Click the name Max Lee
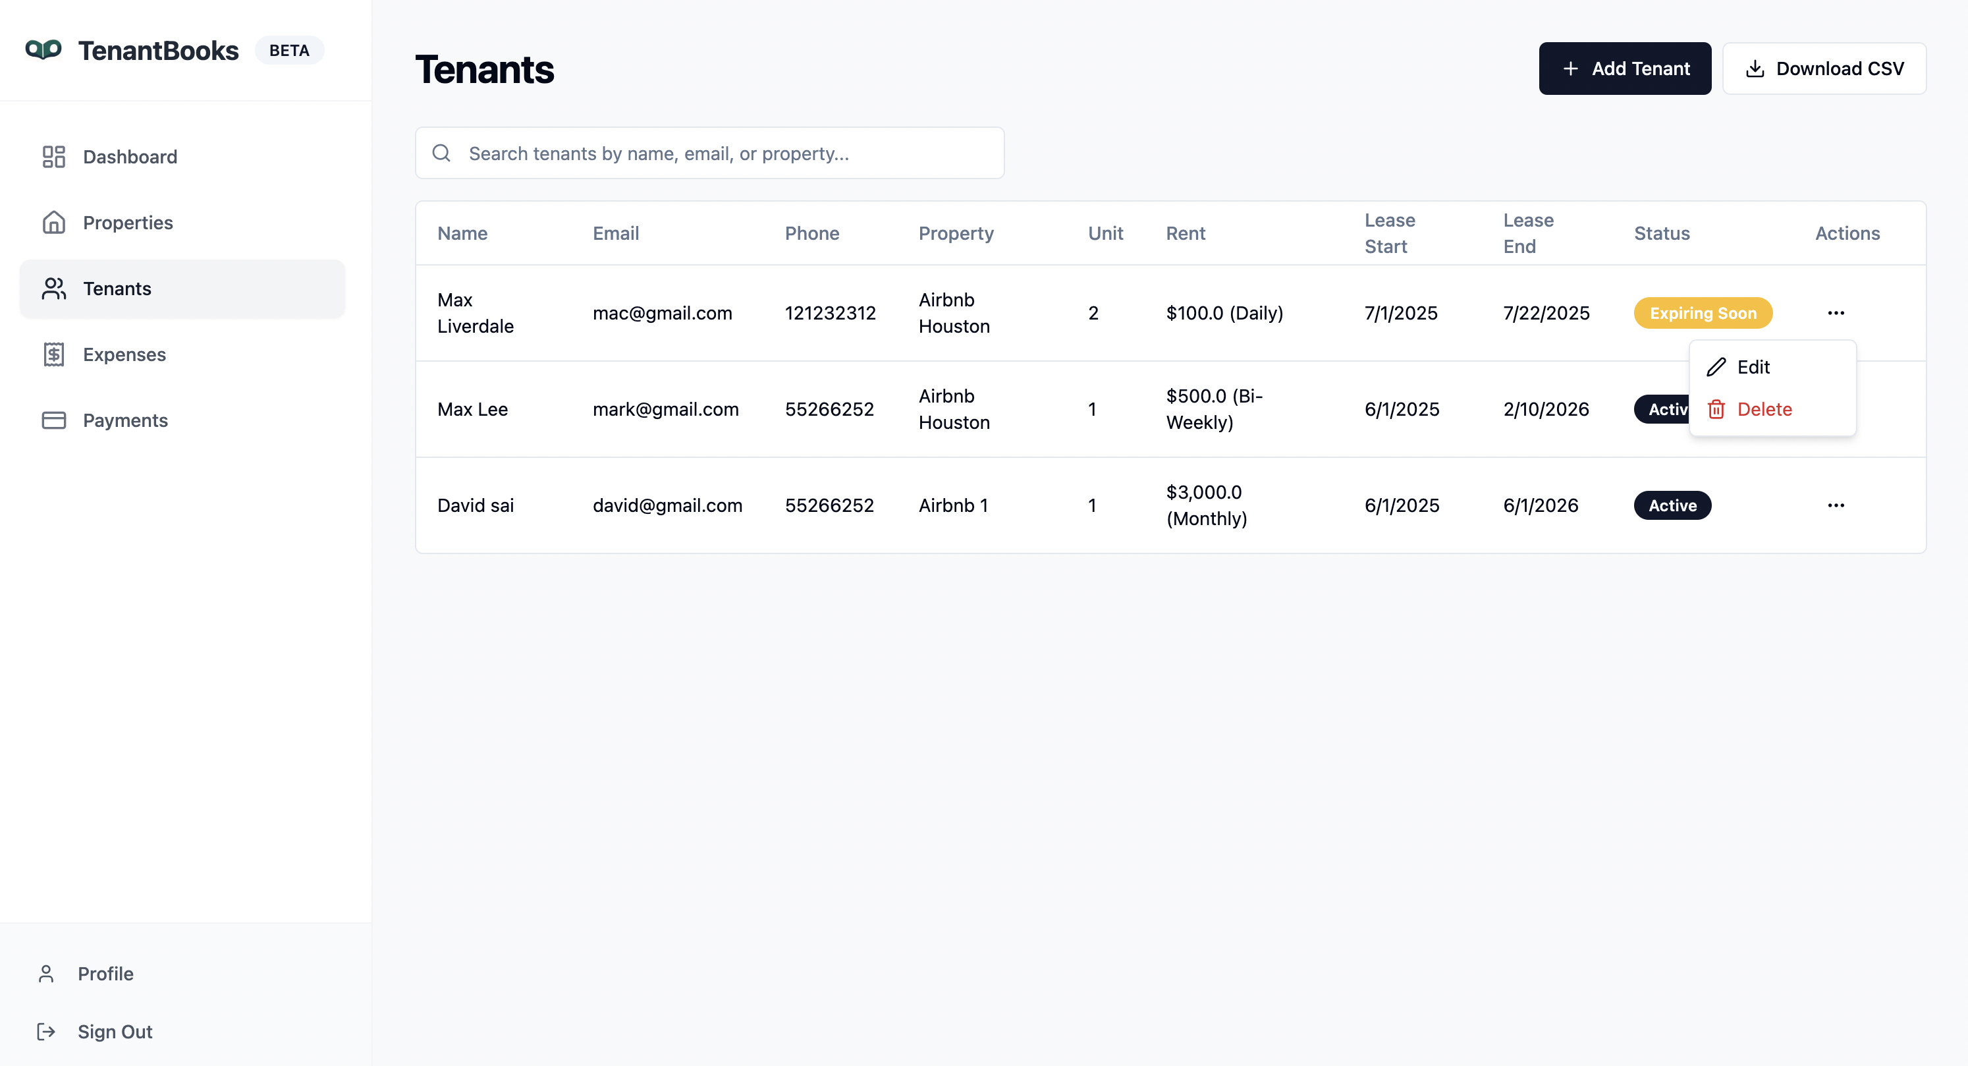Viewport: 1968px width, 1066px height. [472, 409]
